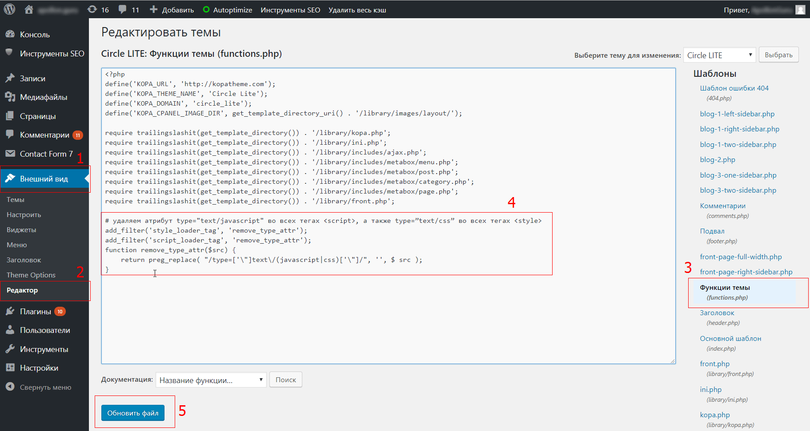
Task: Select Темы submenu item
Action: (x=16, y=200)
